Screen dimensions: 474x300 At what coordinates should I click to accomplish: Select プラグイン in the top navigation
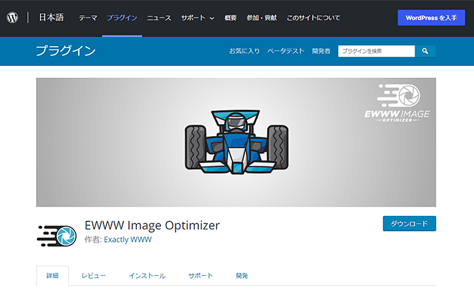[122, 18]
